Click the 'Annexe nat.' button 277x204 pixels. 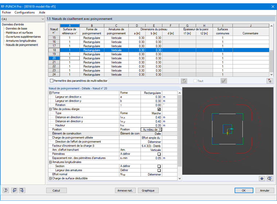(x=125, y=191)
